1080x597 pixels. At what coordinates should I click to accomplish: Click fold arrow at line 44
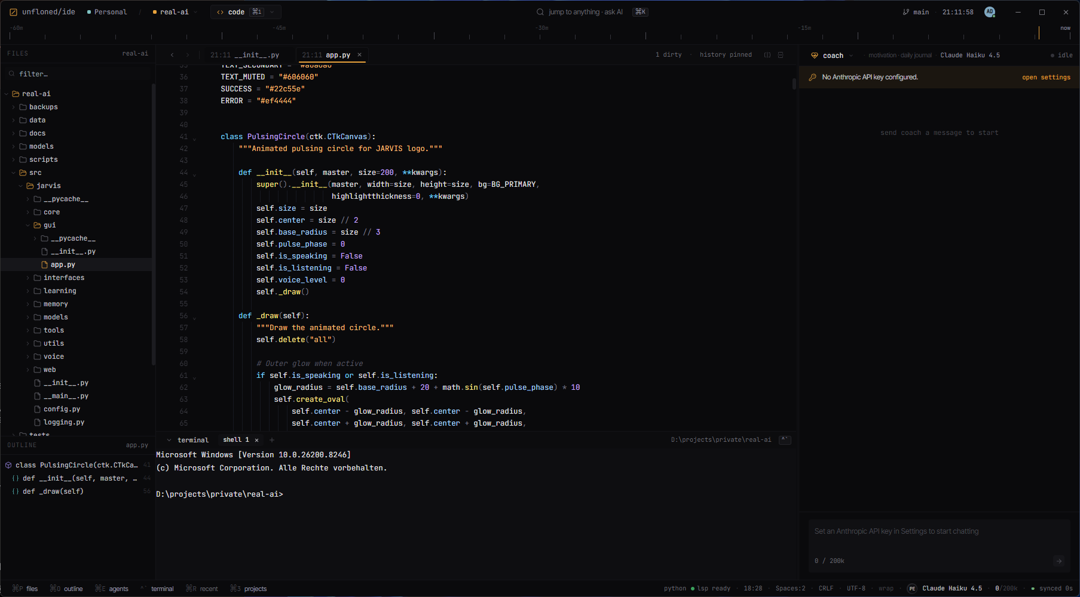(x=195, y=175)
